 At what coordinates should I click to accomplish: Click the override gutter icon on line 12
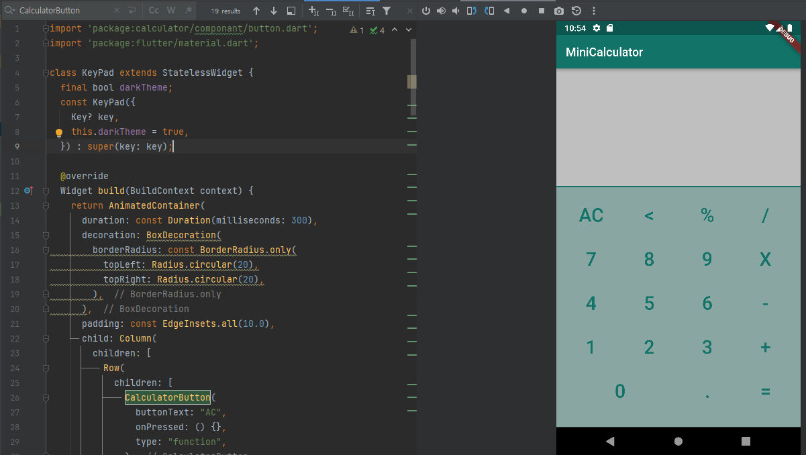28,191
